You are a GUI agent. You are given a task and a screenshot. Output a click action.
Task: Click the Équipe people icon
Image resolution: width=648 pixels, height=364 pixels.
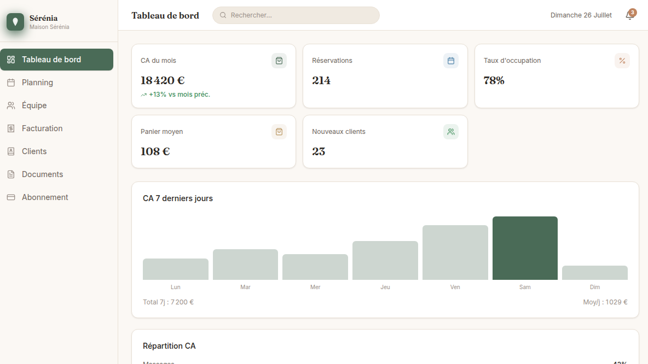pyautogui.click(x=11, y=105)
